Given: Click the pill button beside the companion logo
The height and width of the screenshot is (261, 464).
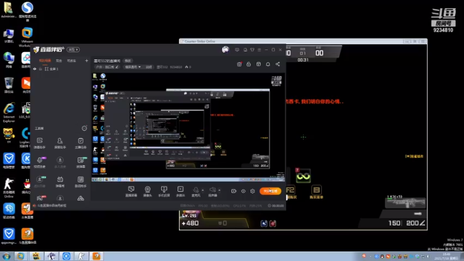Looking at the screenshot, I should pos(73,49).
